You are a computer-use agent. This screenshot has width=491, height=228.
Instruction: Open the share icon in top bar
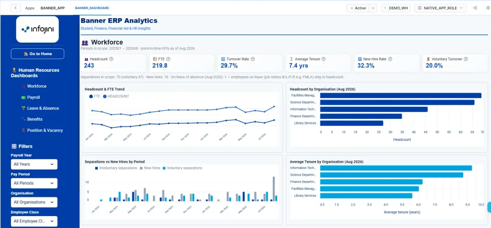475,8
